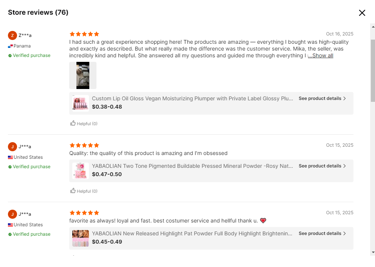This screenshot has height=267, width=375.
Task: Click the Custom Lip Oil Gloss product image
Action: coord(81,103)
